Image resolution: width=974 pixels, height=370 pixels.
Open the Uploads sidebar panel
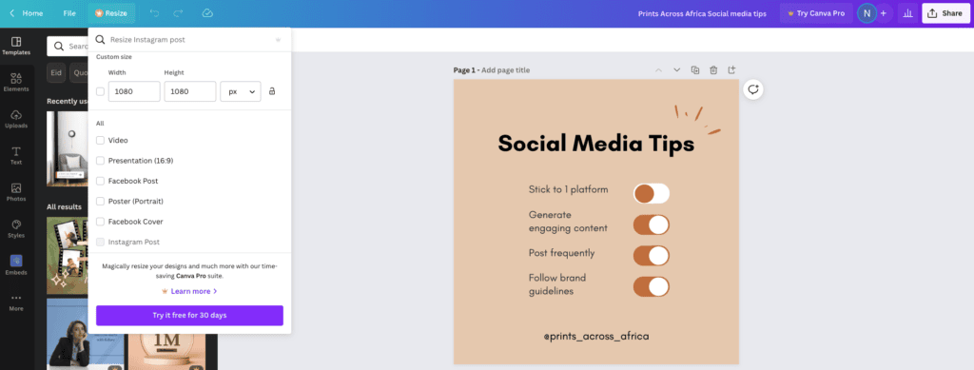(x=16, y=119)
